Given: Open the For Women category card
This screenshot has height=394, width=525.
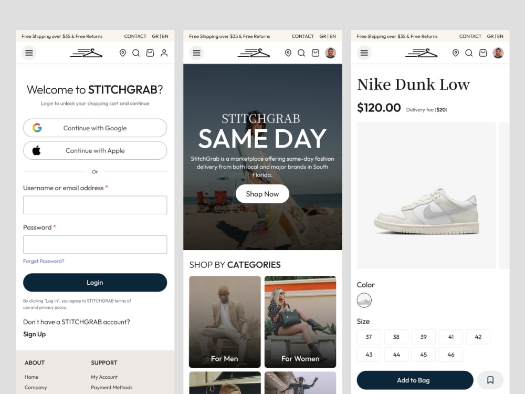Looking at the screenshot, I should (300, 322).
